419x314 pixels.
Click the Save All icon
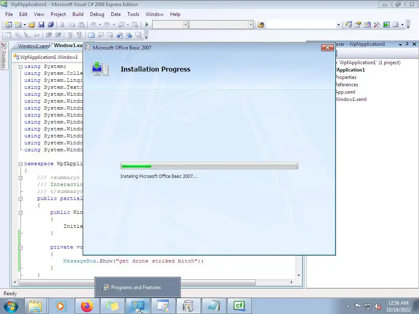[x=51, y=25]
